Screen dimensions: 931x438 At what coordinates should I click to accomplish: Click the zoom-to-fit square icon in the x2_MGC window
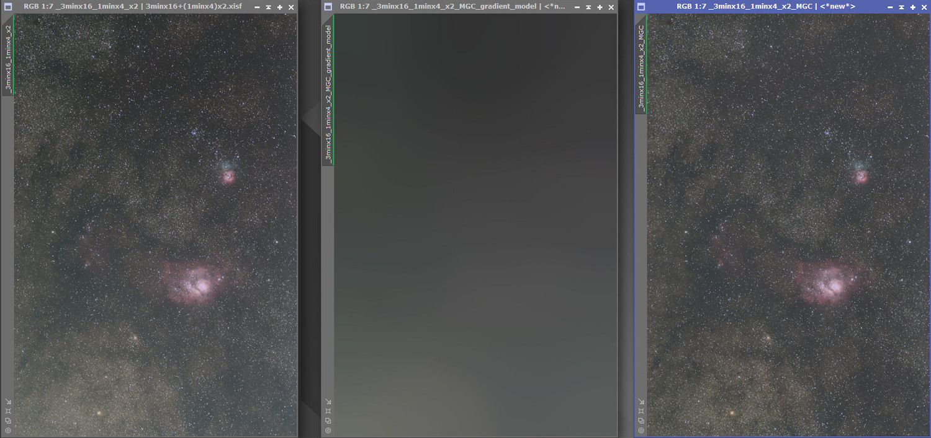click(641, 411)
